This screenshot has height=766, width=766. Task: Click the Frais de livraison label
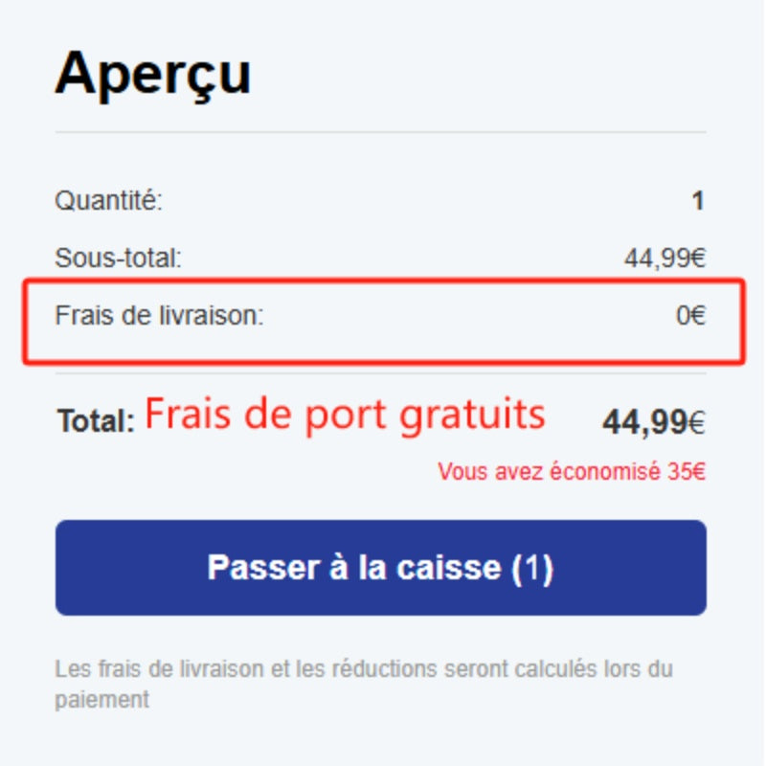[159, 315]
